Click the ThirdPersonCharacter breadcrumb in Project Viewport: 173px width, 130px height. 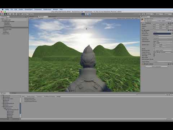49,96
